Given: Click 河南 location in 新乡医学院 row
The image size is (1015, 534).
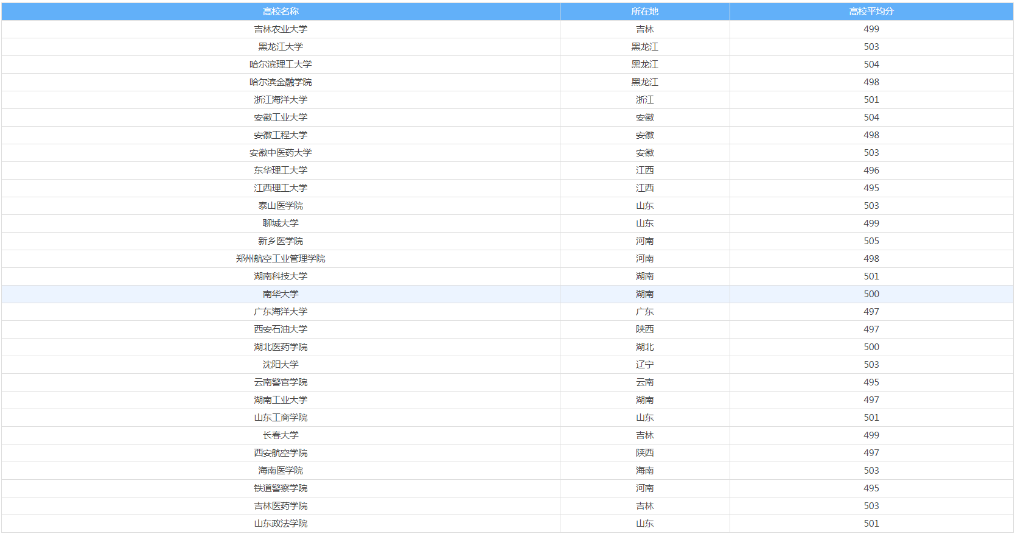Looking at the screenshot, I should (x=645, y=241).
